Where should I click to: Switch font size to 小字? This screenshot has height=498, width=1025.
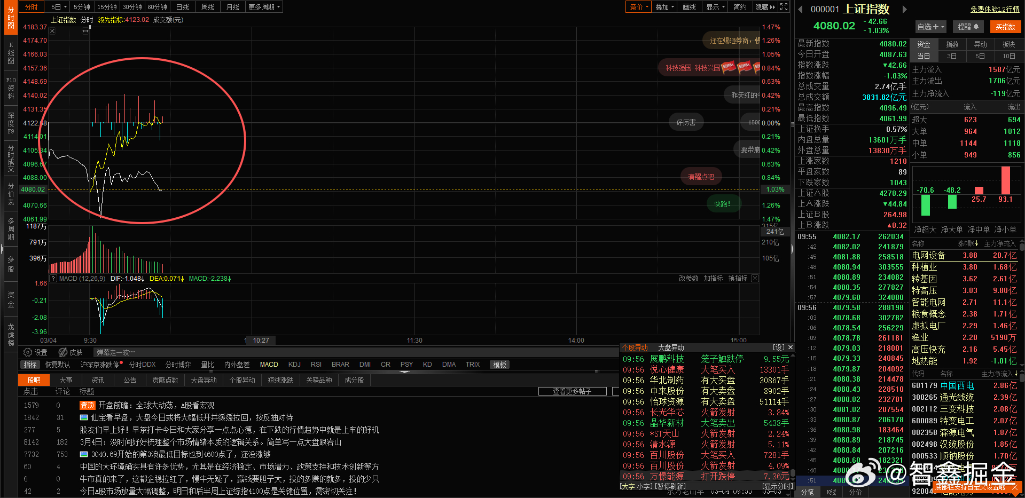(644, 486)
